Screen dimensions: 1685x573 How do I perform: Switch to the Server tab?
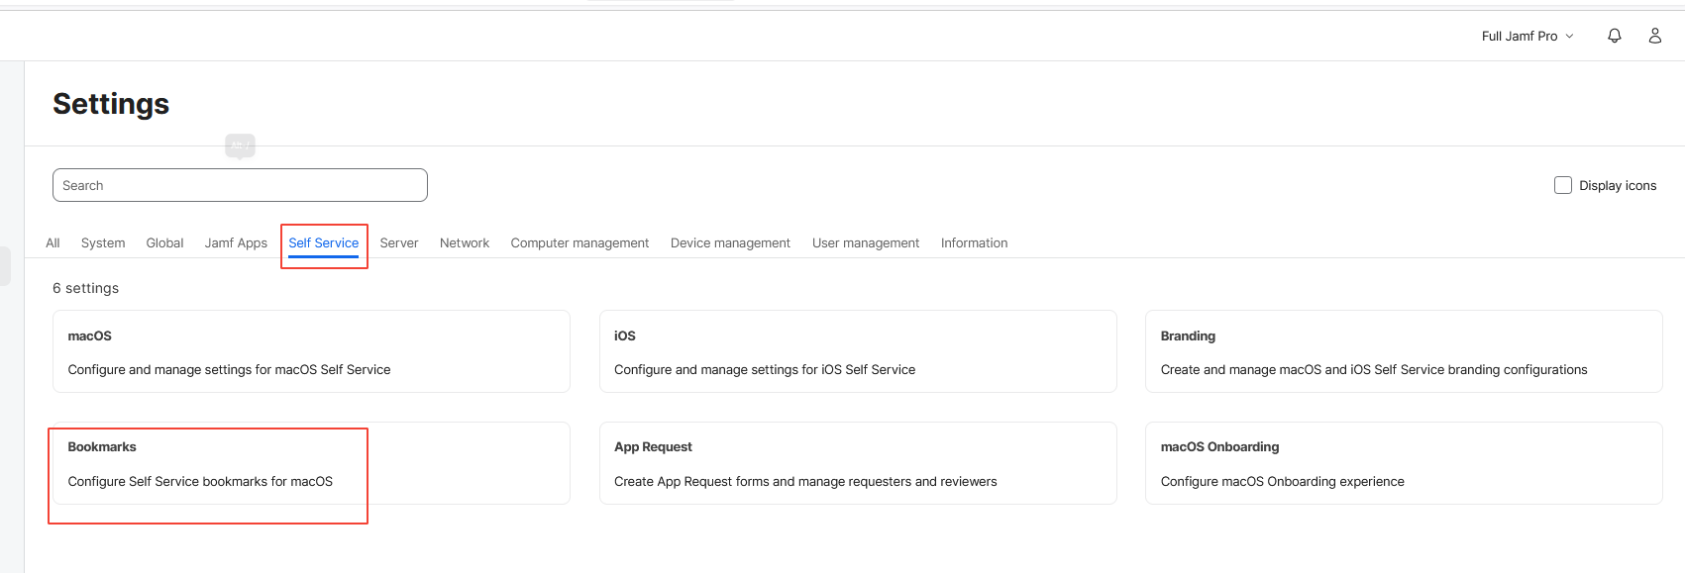tap(399, 242)
